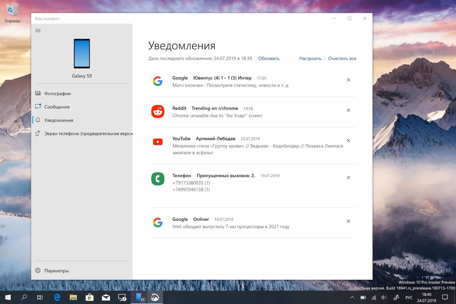Click the Настроить link
Image resolution: width=456 pixels, height=304 pixels.
tap(310, 58)
